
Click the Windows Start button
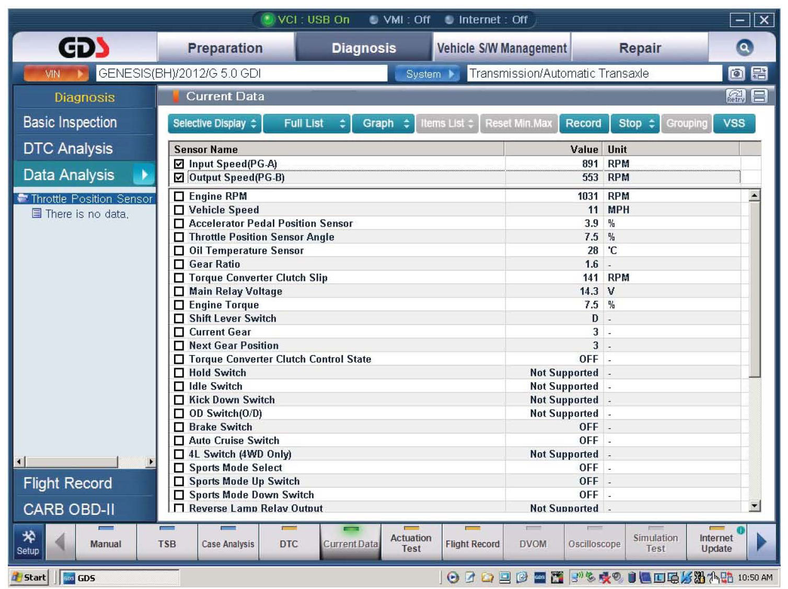pos(29,577)
